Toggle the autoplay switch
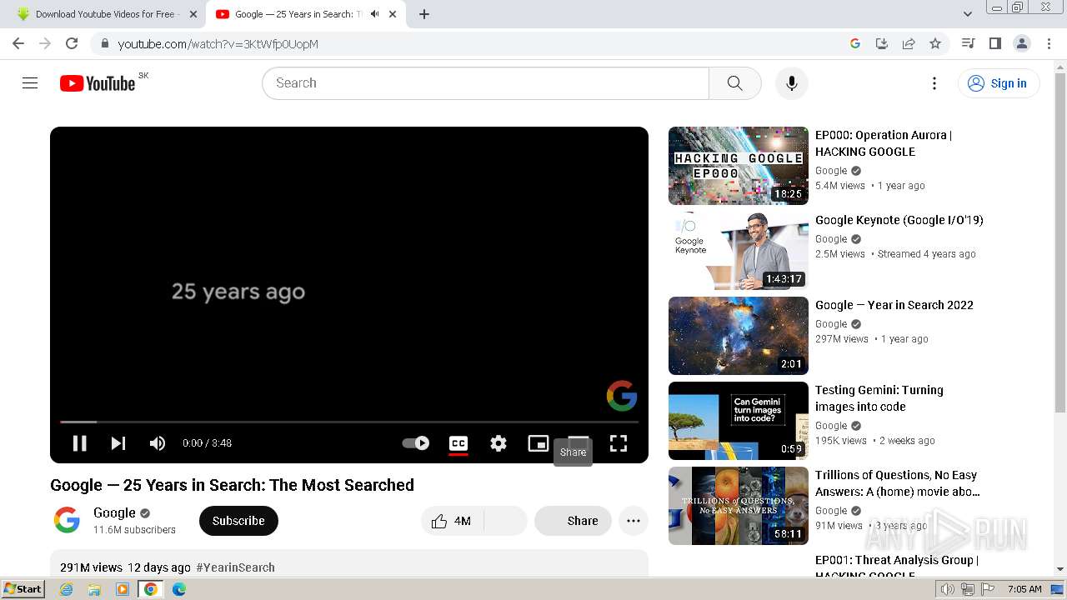 click(x=416, y=443)
